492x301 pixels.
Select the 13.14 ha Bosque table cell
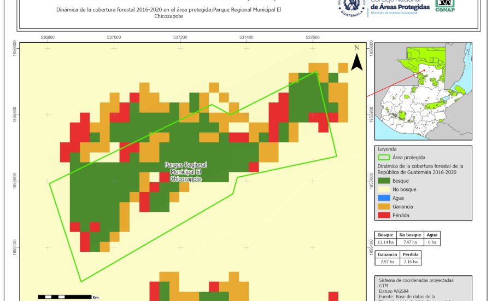[385, 242]
